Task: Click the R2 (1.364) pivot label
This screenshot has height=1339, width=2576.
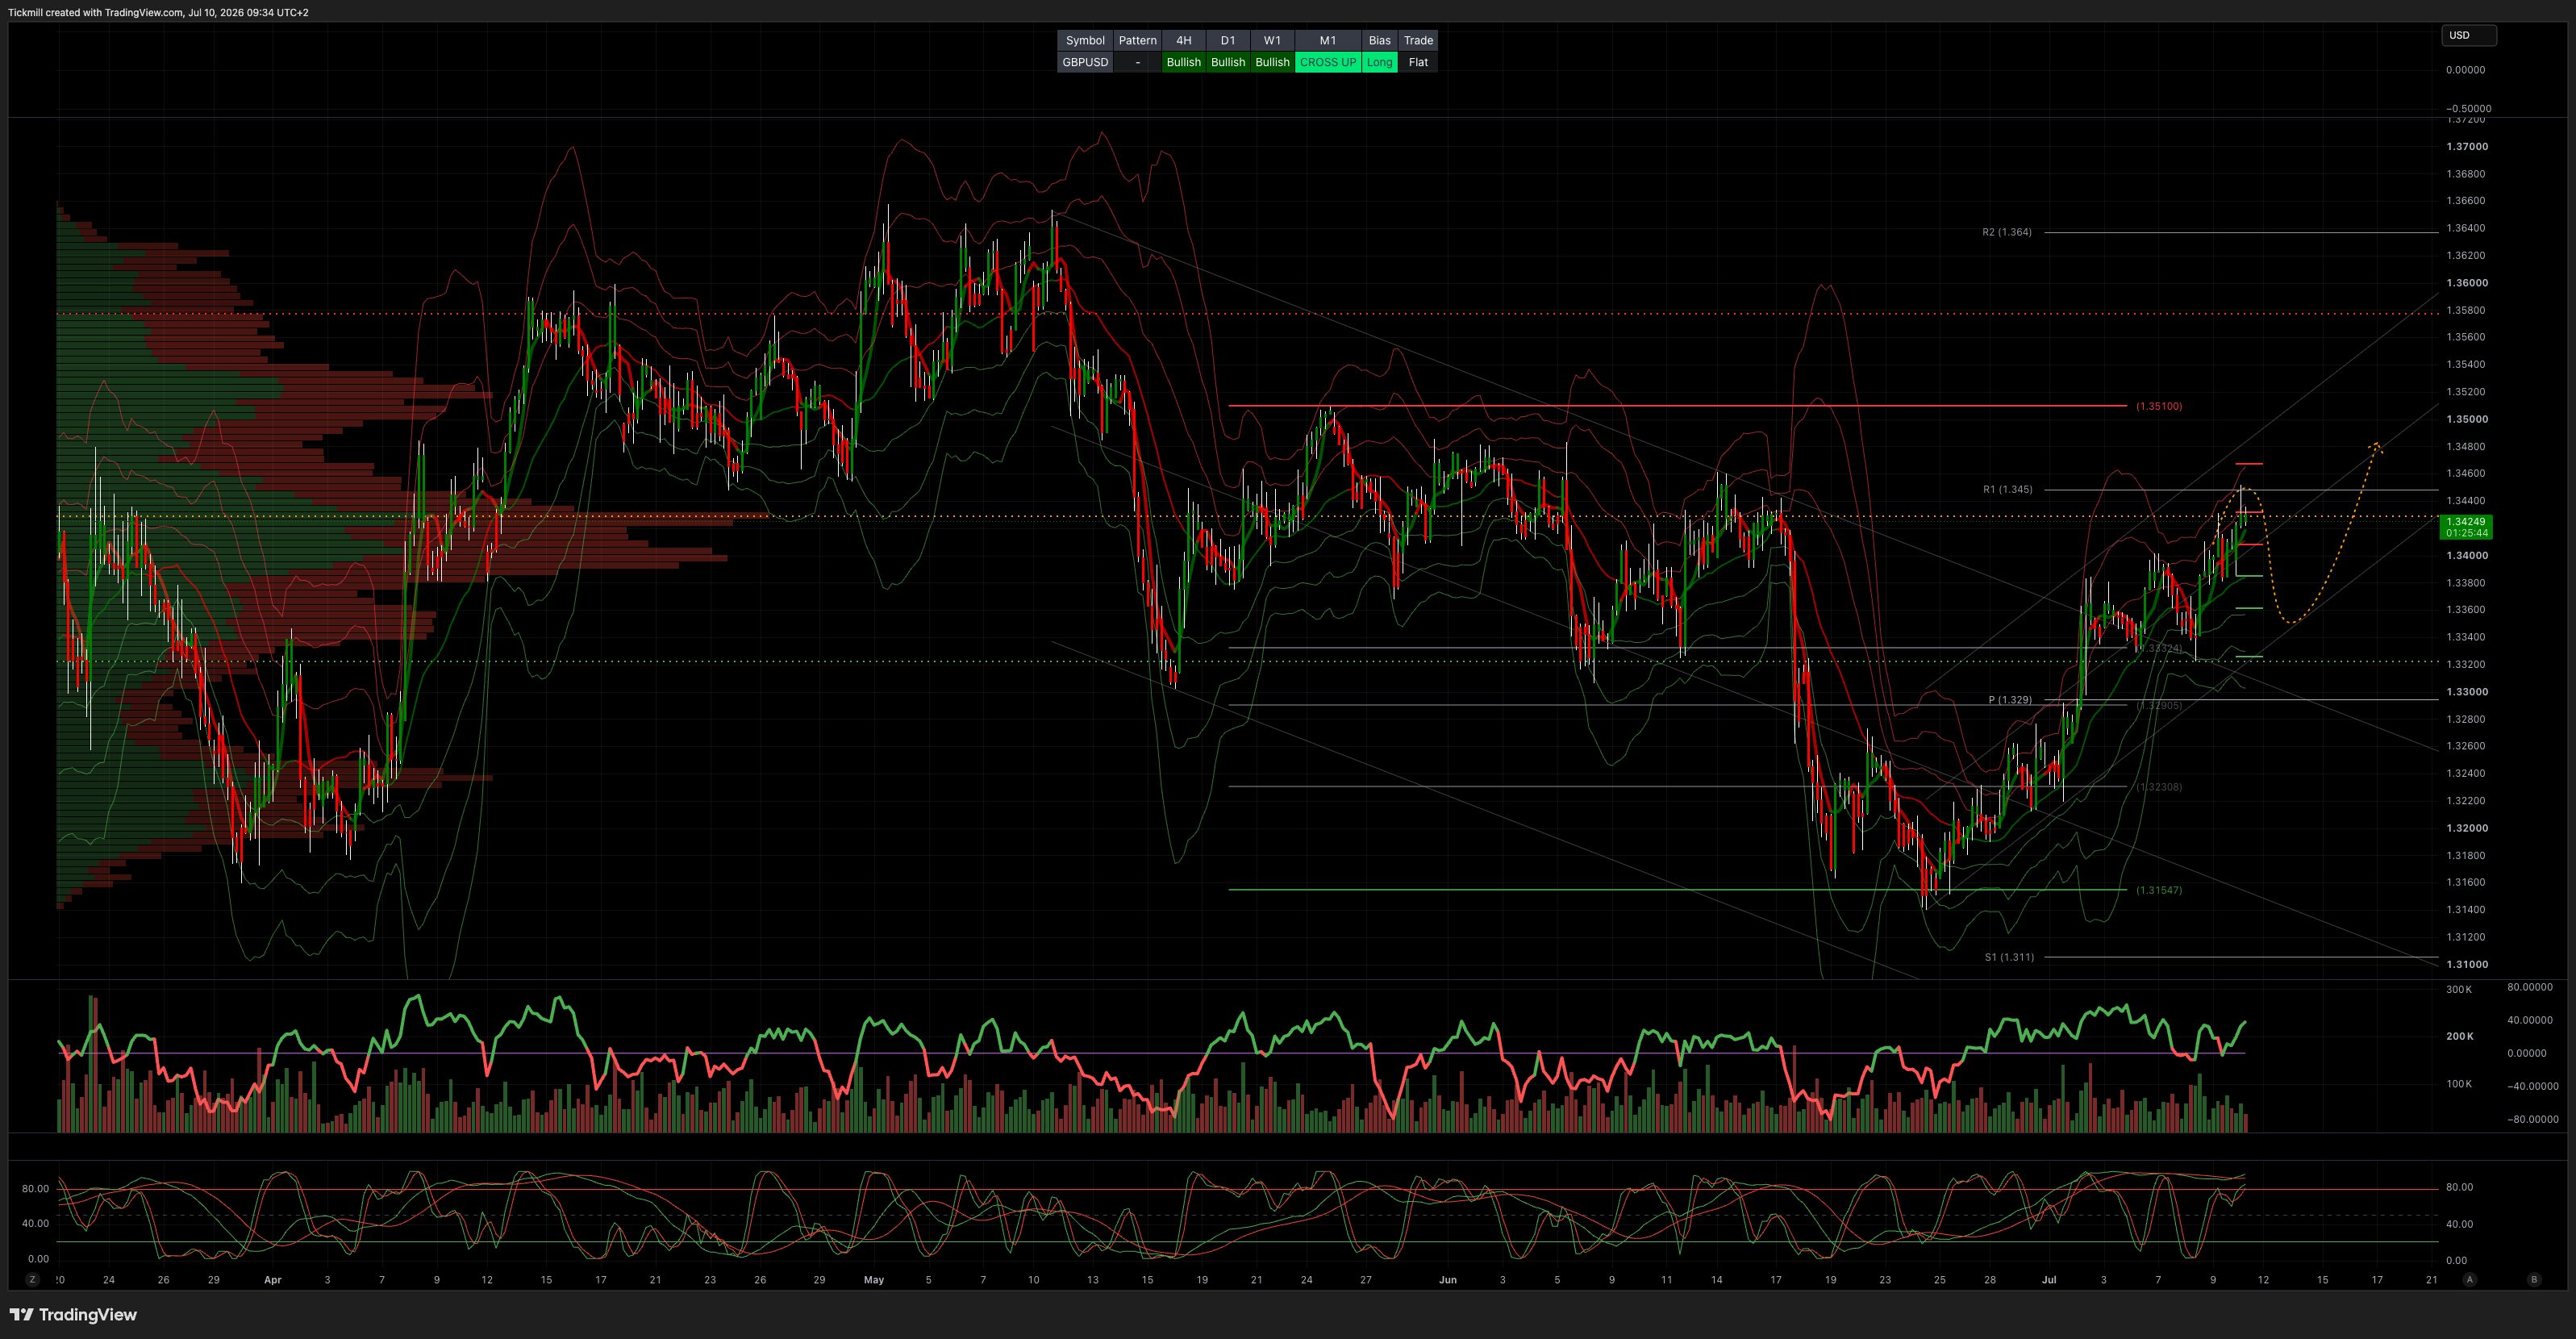Action: pyautogui.click(x=2006, y=232)
